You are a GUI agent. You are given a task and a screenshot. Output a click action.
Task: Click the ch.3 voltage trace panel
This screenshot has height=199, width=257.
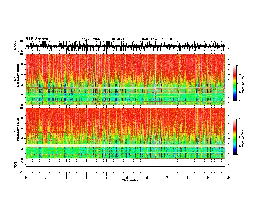coord(128,167)
